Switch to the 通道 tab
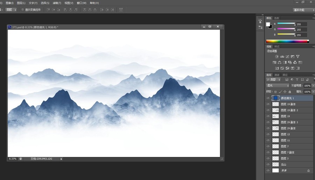Image resolution: width=315 pixels, height=180 pixels. coord(277,75)
